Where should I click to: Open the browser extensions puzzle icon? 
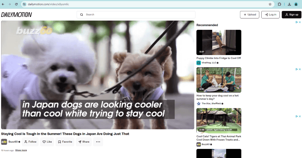[x=279, y=4]
